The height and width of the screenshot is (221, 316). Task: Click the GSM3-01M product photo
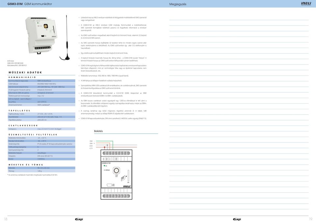click(41, 36)
